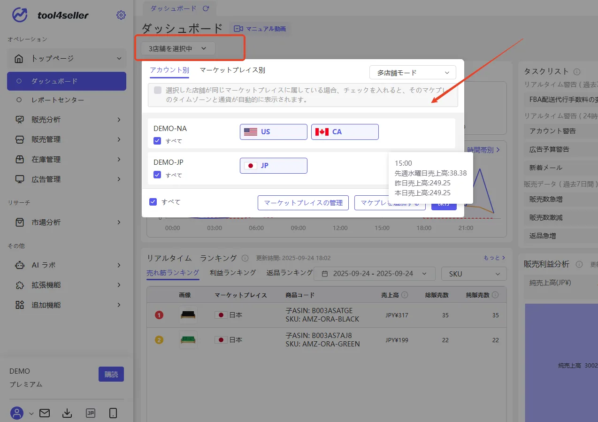Image resolution: width=598 pixels, height=422 pixels.
Task: Click the 在庫管理 box icon in sidebar
Action: tap(20, 160)
